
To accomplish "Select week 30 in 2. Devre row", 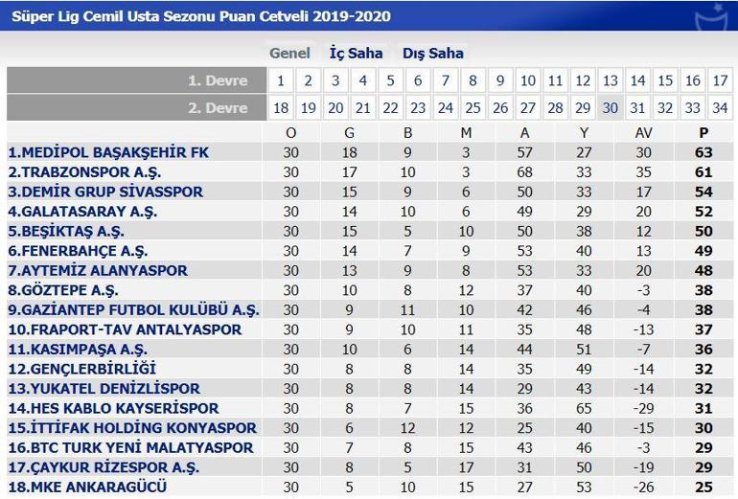I will 610,108.
